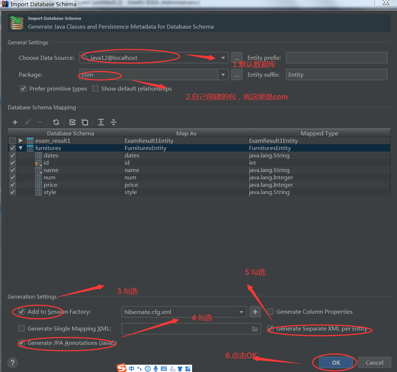Screen dimensions: 397x372
Task: Toggle Add to Session Factory checkbox
Action: [x=22, y=312]
